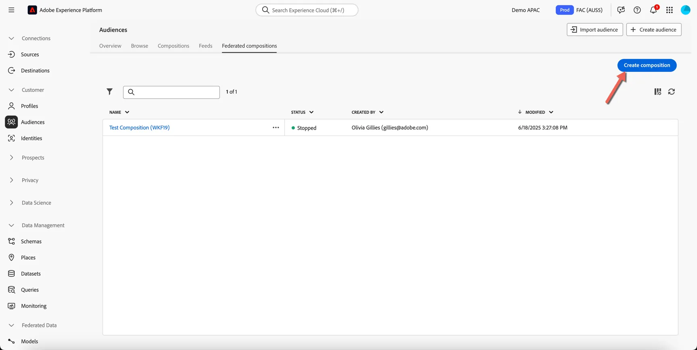This screenshot has height=350, width=697.
Task: Collapse the Customer section
Action: coord(11,90)
